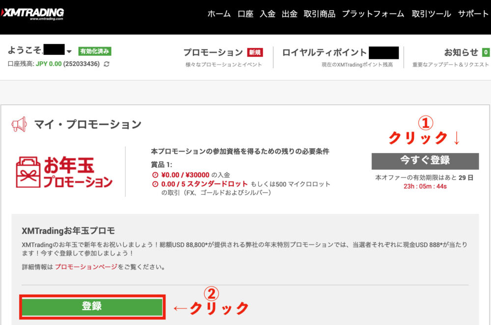The width and height of the screenshot is (491, 325).
Task: Click the red 新規 badge
Action: (x=254, y=52)
